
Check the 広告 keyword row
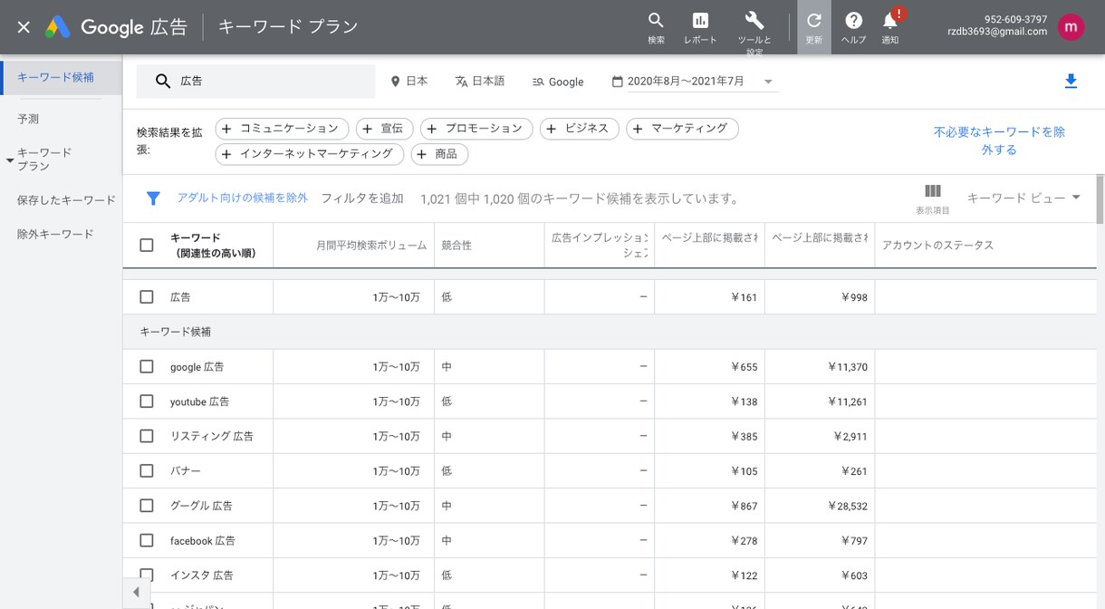[147, 296]
